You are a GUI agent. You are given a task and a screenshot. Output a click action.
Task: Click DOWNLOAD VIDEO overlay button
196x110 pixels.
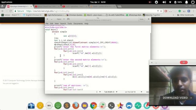pos(175,98)
